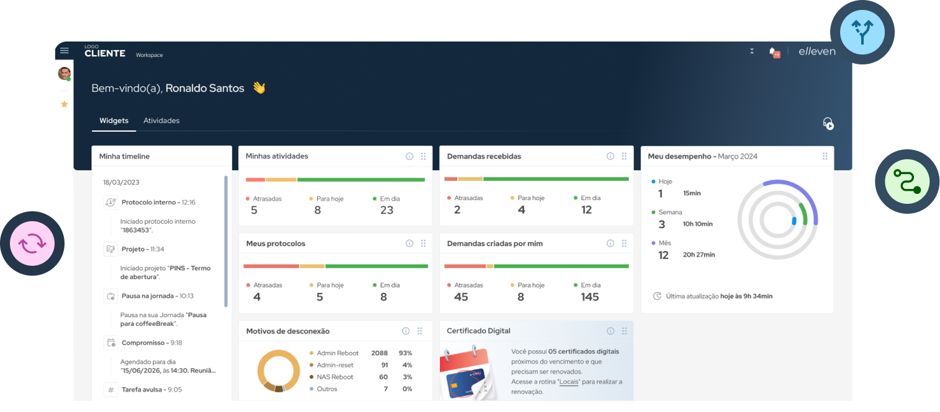Image resolution: width=940 pixels, height=412 pixels.
Task: Switch to the Atividades tab
Action: pyautogui.click(x=161, y=121)
